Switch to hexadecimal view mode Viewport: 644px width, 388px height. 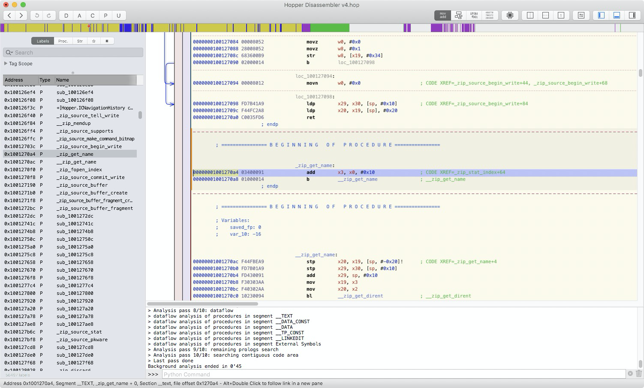(x=489, y=15)
